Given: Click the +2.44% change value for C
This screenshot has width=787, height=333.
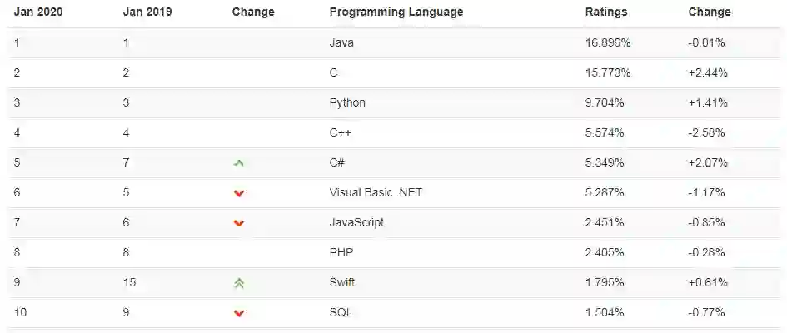Looking at the screenshot, I should [x=708, y=72].
